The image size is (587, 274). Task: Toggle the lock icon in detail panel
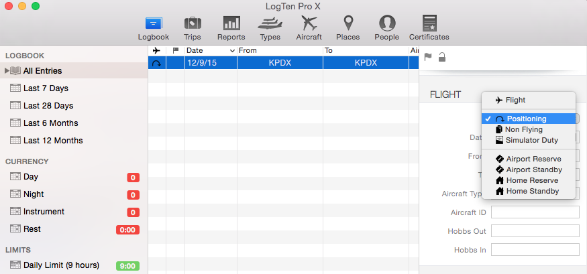pyautogui.click(x=442, y=57)
